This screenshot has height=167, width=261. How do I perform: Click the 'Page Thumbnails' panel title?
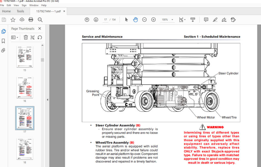pos(23,28)
